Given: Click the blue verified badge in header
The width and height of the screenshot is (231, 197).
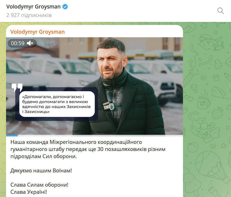Looking at the screenshot, I should tap(65, 7).
